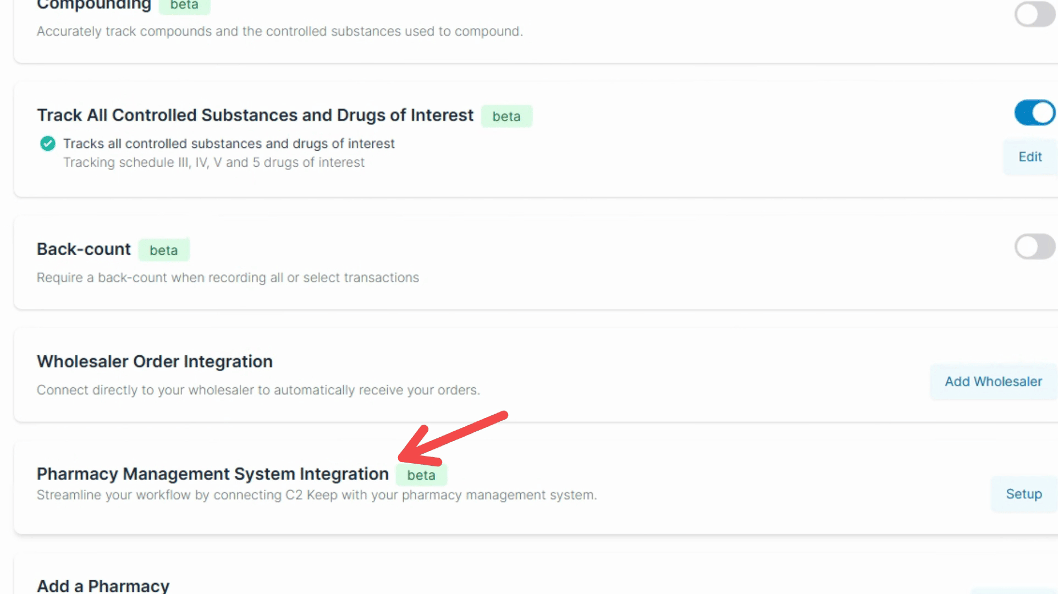This screenshot has height=594, width=1058.
Task: Click 'Connect directly to your wholesaler' description
Action: 258,390
